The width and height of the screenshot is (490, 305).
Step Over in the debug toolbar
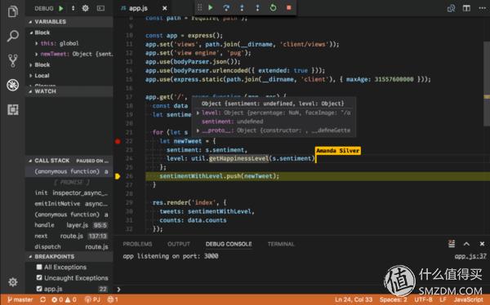226,7
